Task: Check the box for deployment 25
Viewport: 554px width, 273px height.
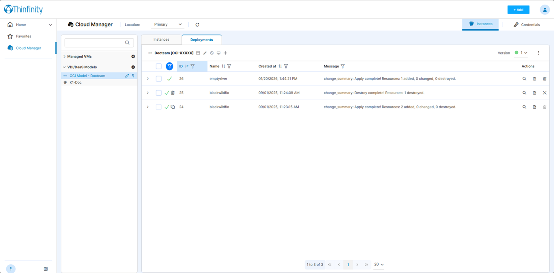Action: tap(159, 93)
